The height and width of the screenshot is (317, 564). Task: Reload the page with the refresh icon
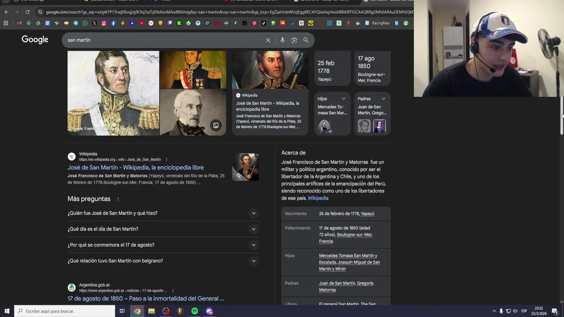27,12
